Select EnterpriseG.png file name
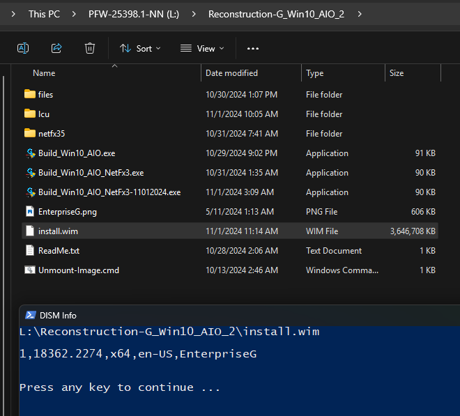This screenshot has height=416, width=460. [68, 212]
